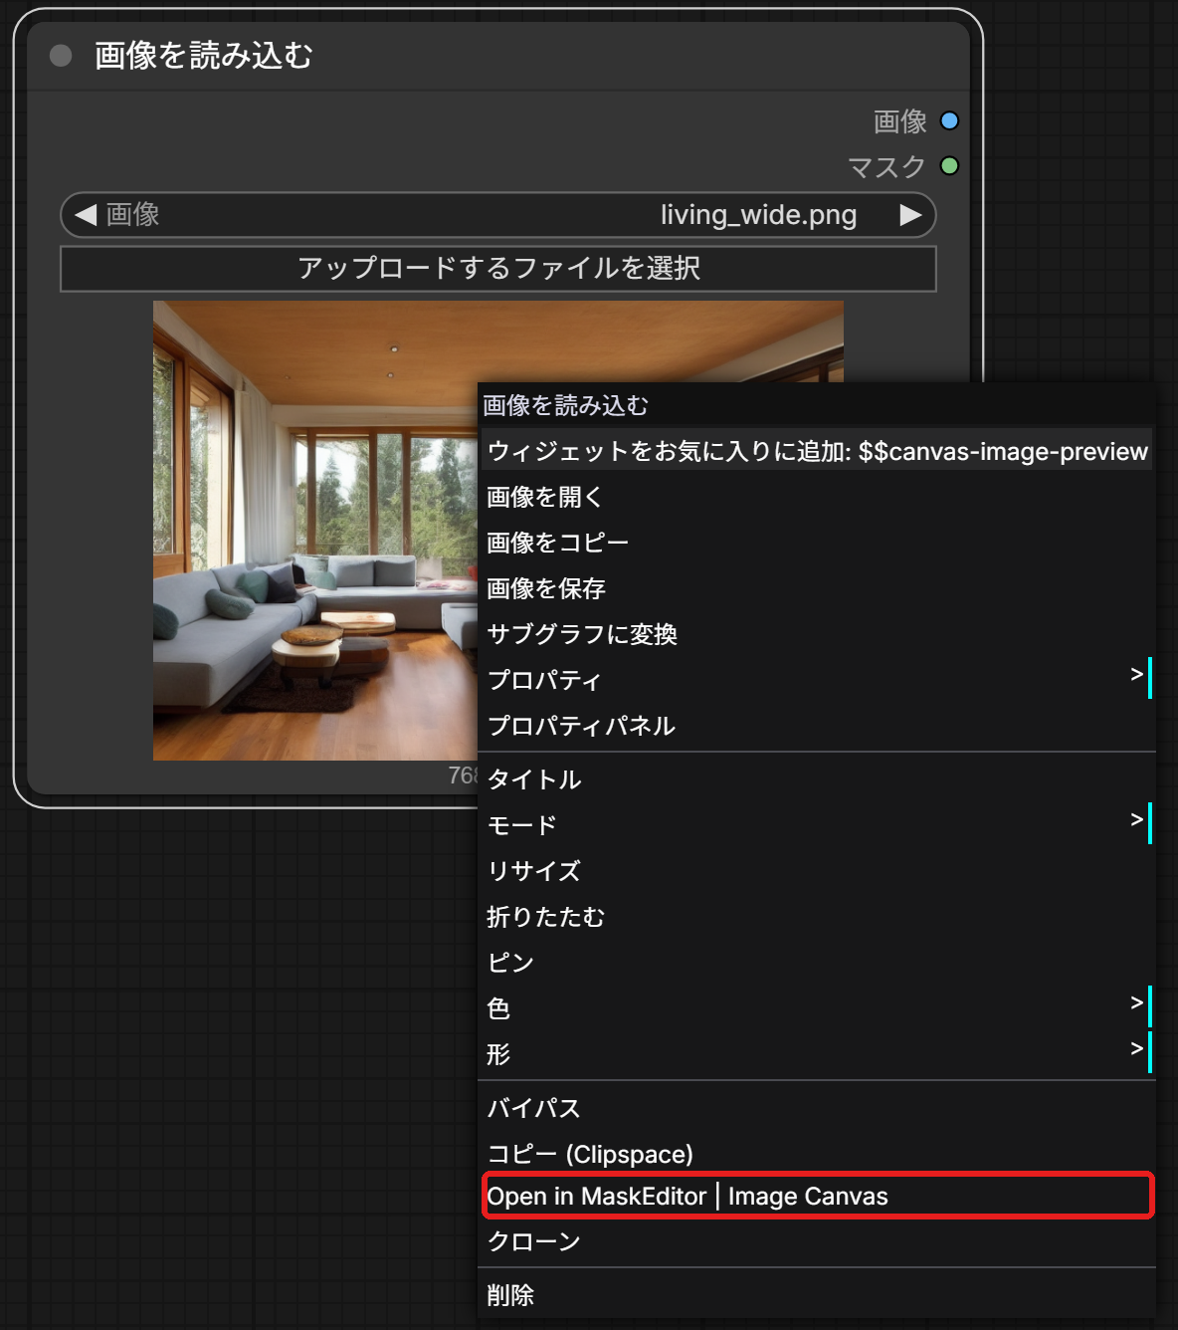
Task: Select 画像をコピー menu item
Action: 817,543
